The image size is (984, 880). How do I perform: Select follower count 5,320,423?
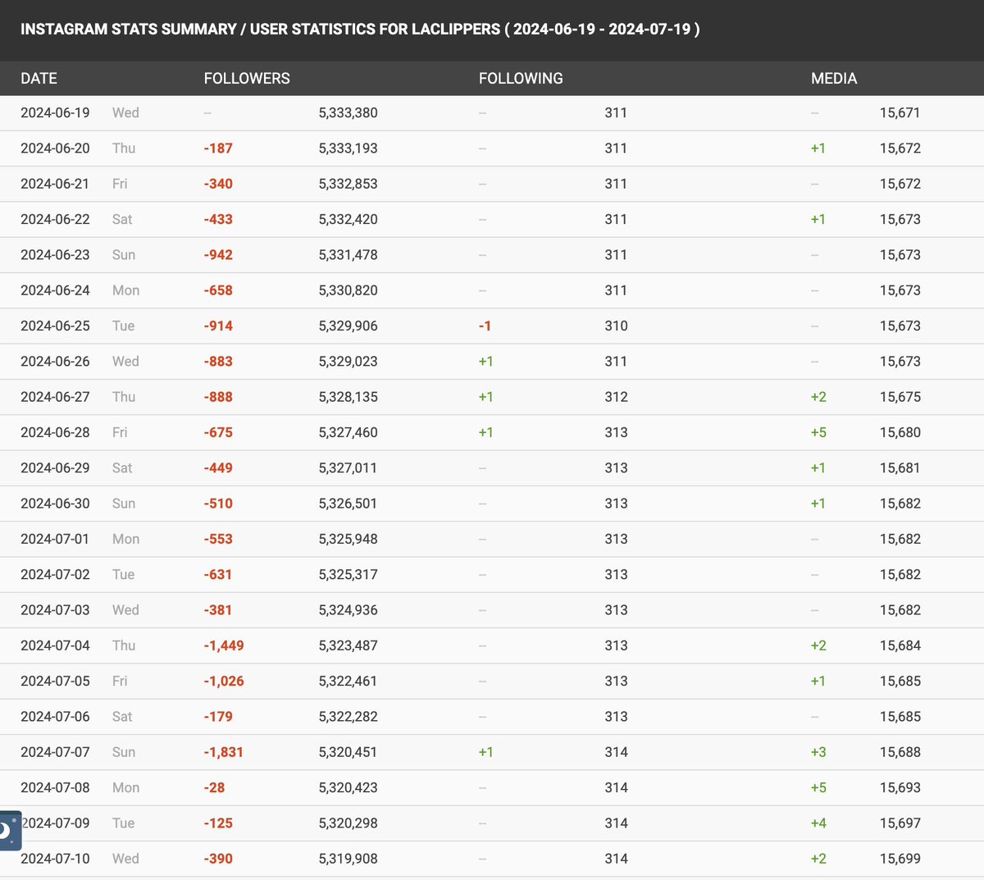(x=348, y=788)
